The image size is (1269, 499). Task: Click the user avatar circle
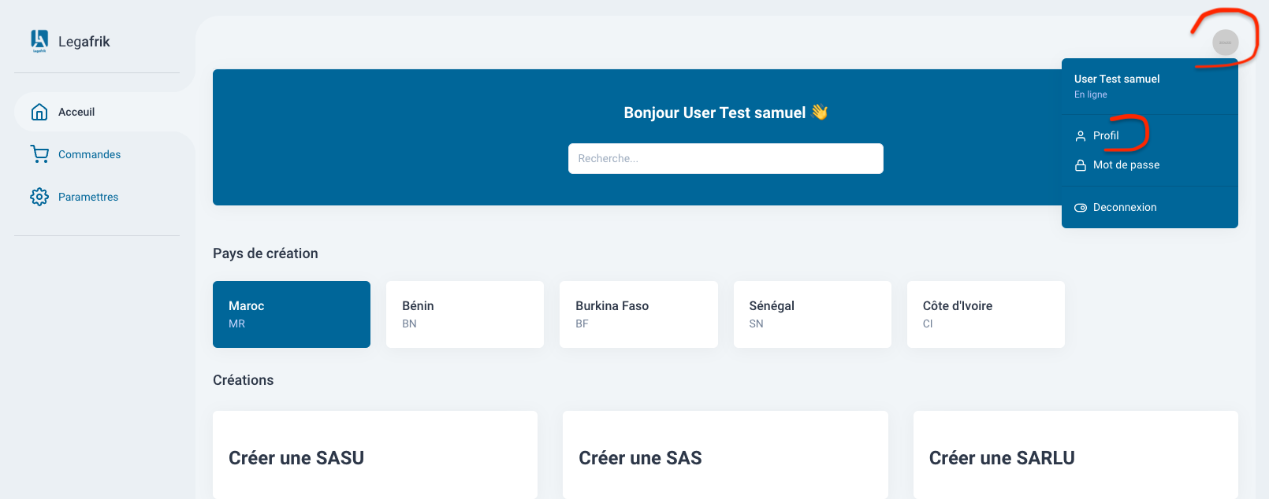click(1225, 42)
